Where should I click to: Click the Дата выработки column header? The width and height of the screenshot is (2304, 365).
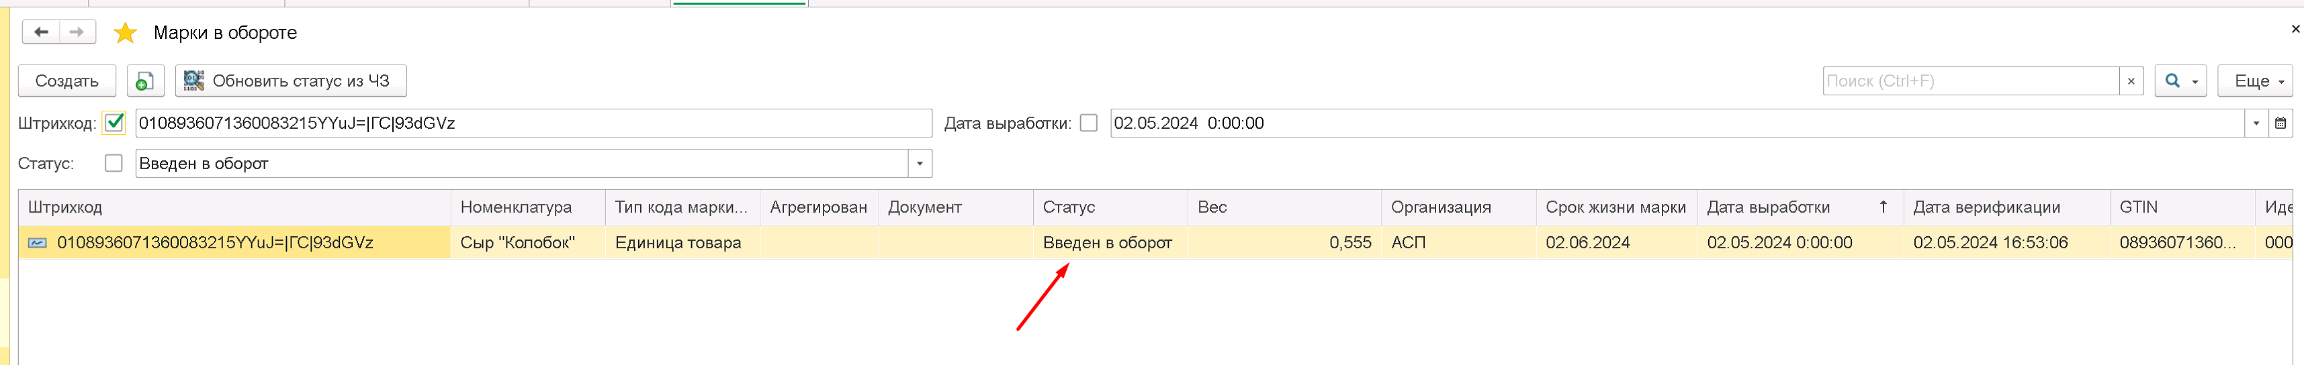coord(1800,207)
